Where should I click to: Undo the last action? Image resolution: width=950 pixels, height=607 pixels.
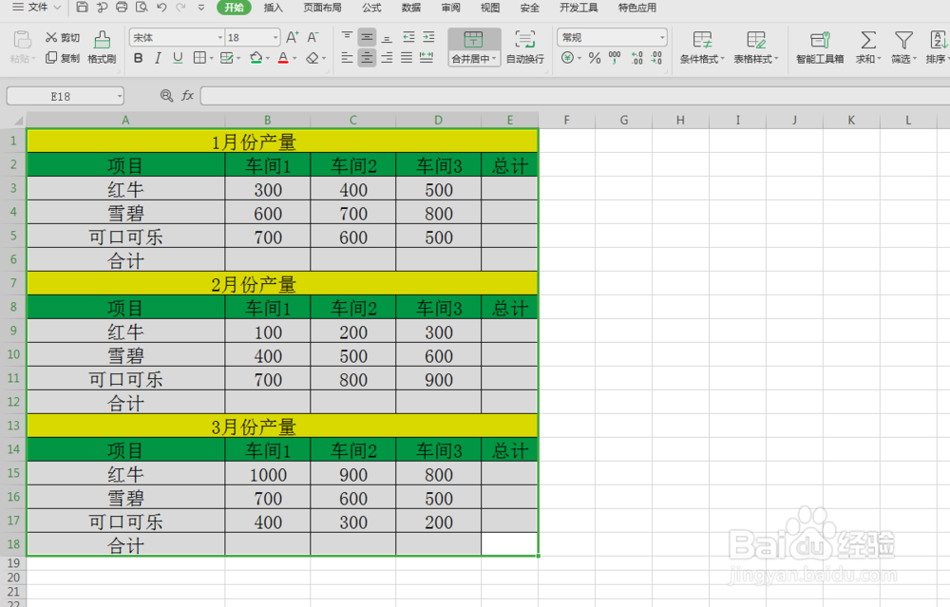(x=161, y=8)
